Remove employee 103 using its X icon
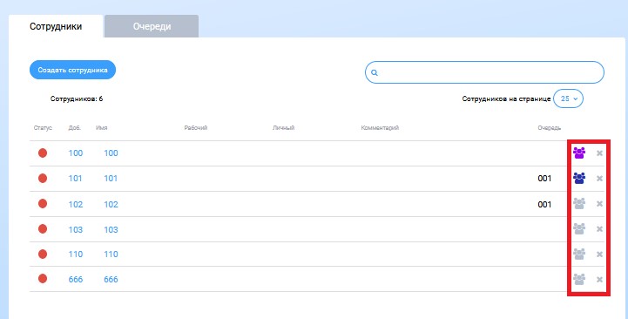Viewport: 628px width, 319px height. [x=599, y=229]
